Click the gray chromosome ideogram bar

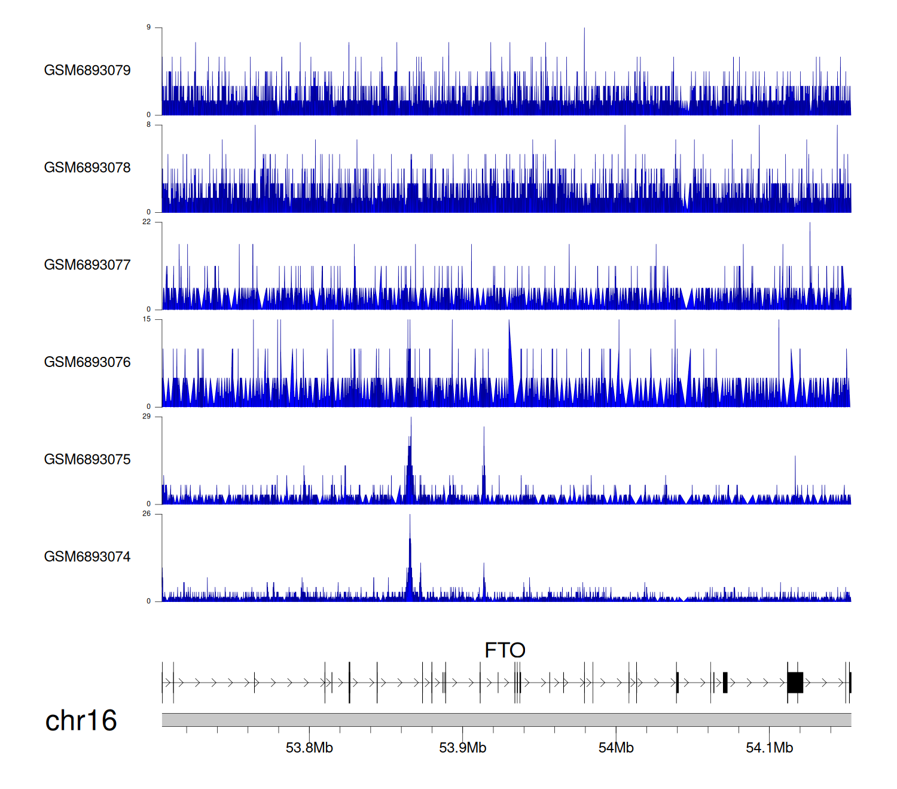pos(506,720)
